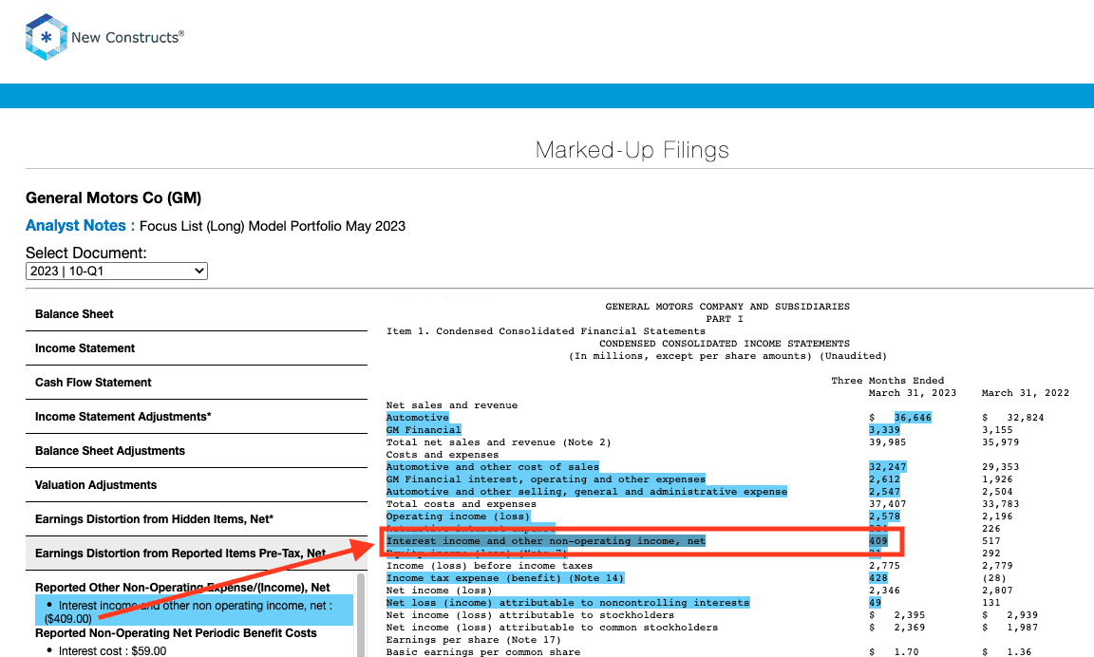Click the highlighted value 32,247
1094x657 pixels.
click(x=888, y=466)
